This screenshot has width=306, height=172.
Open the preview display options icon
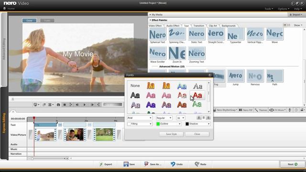point(36,105)
